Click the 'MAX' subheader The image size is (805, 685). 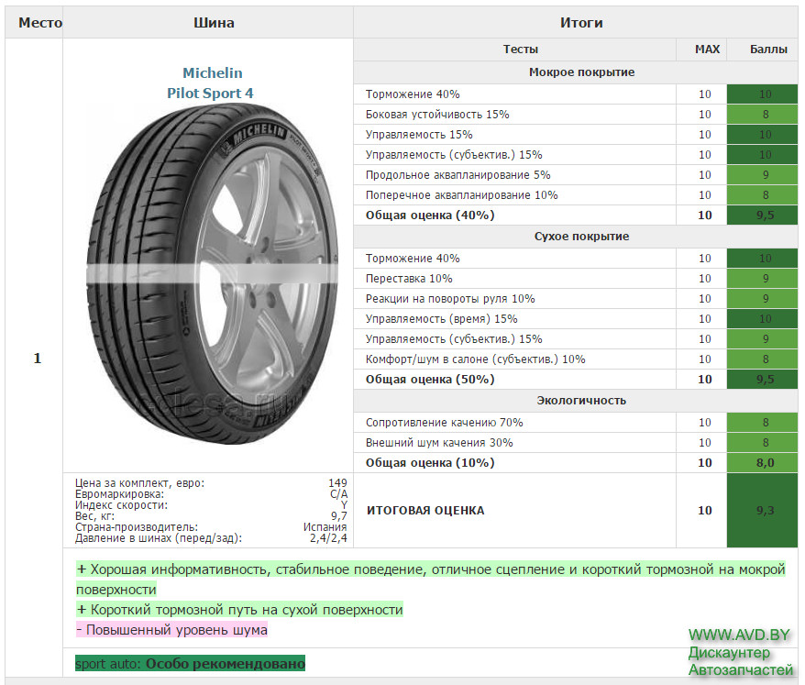[707, 50]
